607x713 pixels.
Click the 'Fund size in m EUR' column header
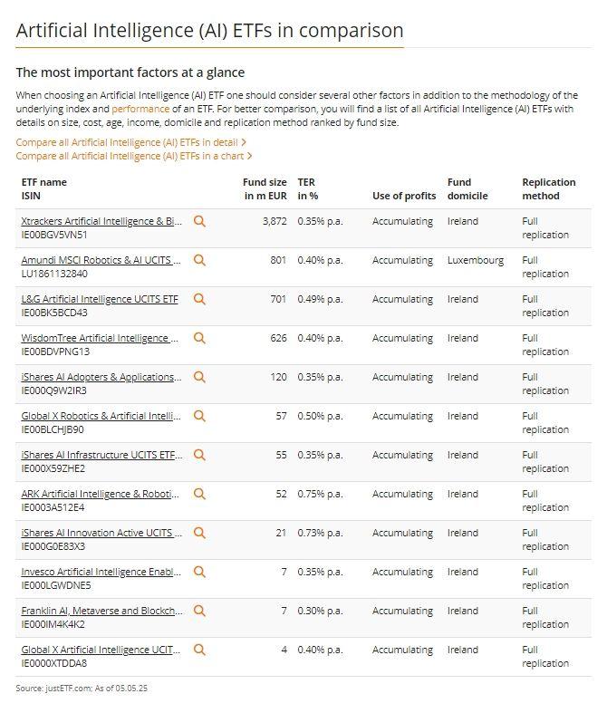click(x=265, y=189)
